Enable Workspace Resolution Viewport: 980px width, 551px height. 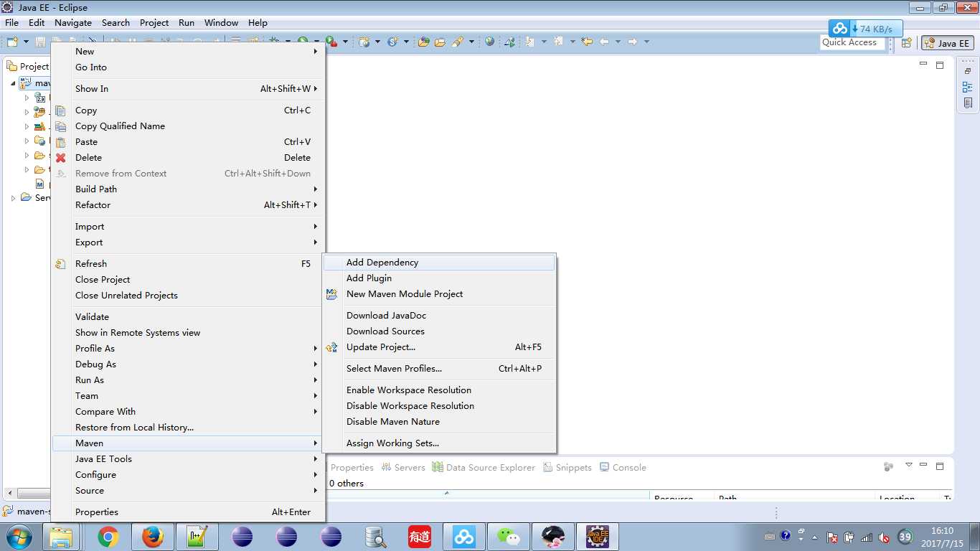click(x=439, y=390)
